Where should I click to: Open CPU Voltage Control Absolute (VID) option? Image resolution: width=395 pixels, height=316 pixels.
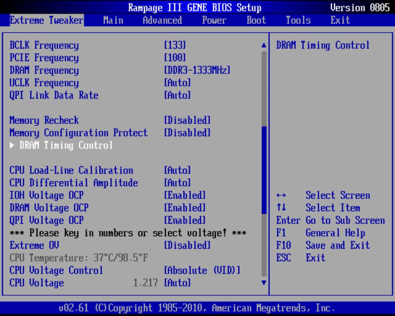(x=202, y=270)
